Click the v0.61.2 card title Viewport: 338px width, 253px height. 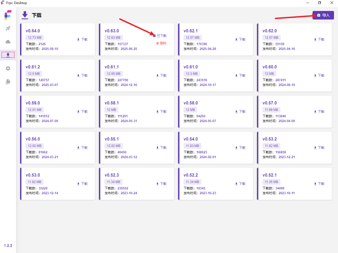tap(33, 67)
